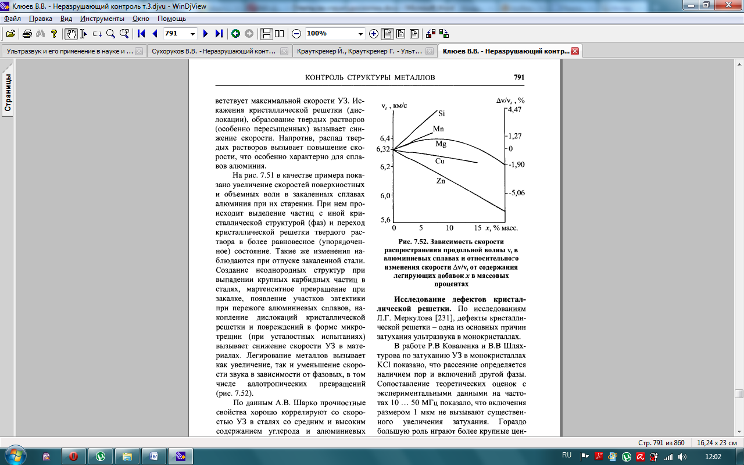Click the rotate right toolbar icon
This screenshot has height=465, width=744.
(x=444, y=34)
